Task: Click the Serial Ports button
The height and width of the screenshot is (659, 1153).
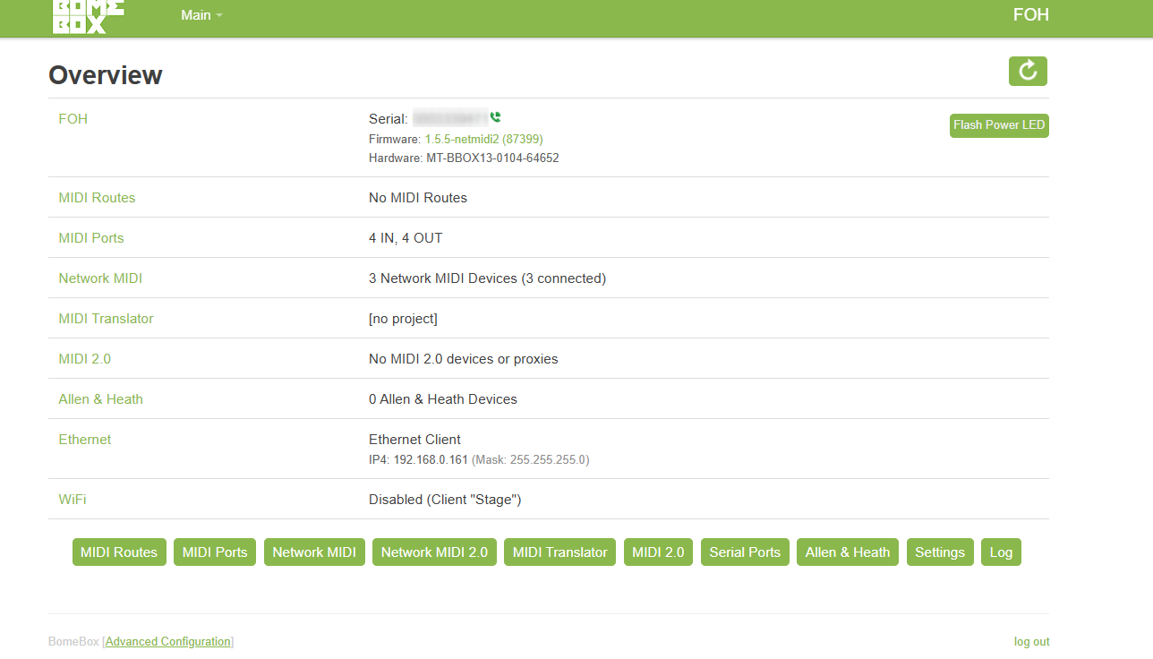Action: click(745, 552)
